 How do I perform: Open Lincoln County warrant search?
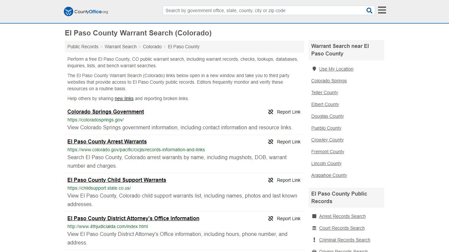[x=326, y=163]
